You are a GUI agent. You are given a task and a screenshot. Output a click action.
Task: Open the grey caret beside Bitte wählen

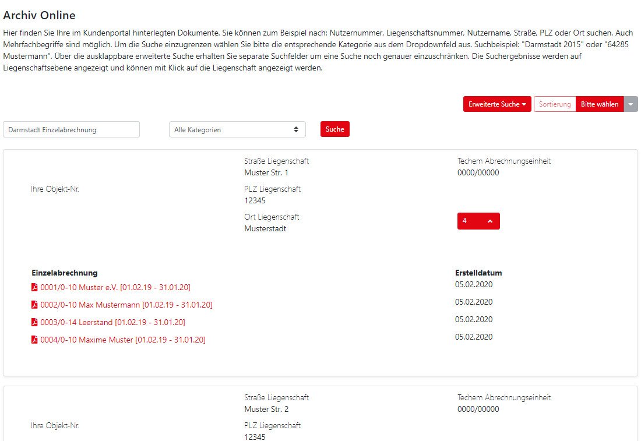(x=631, y=104)
